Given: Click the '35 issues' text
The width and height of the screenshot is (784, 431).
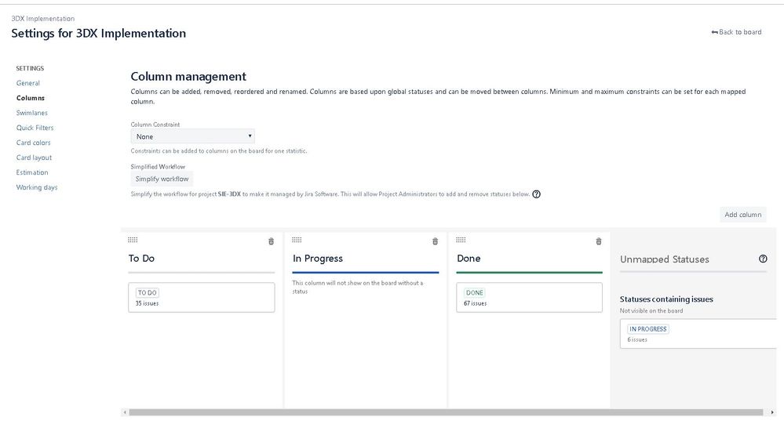Looking at the screenshot, I should [147, 303].
